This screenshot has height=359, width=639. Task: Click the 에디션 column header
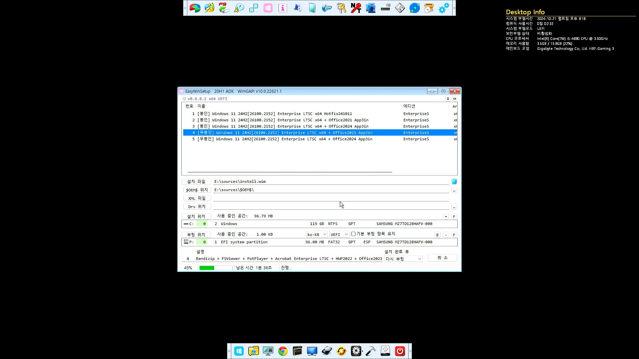point(425,106)
